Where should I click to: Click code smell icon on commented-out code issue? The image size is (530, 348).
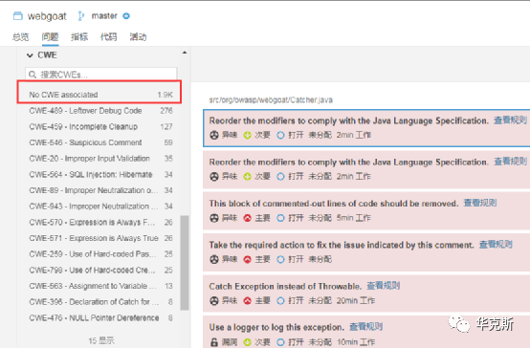pos(214,218)
